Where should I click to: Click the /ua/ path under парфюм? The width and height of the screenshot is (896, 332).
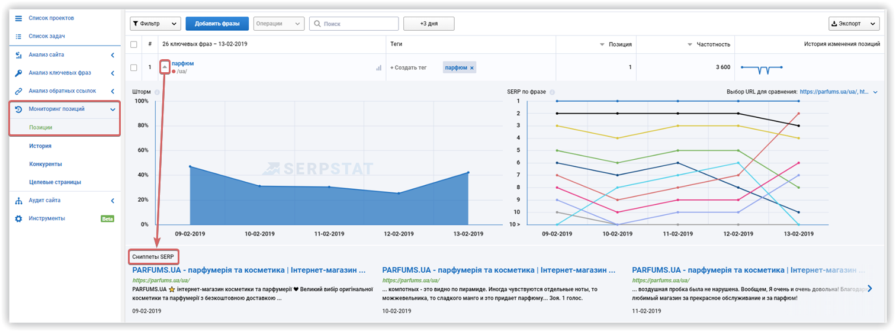182,72
